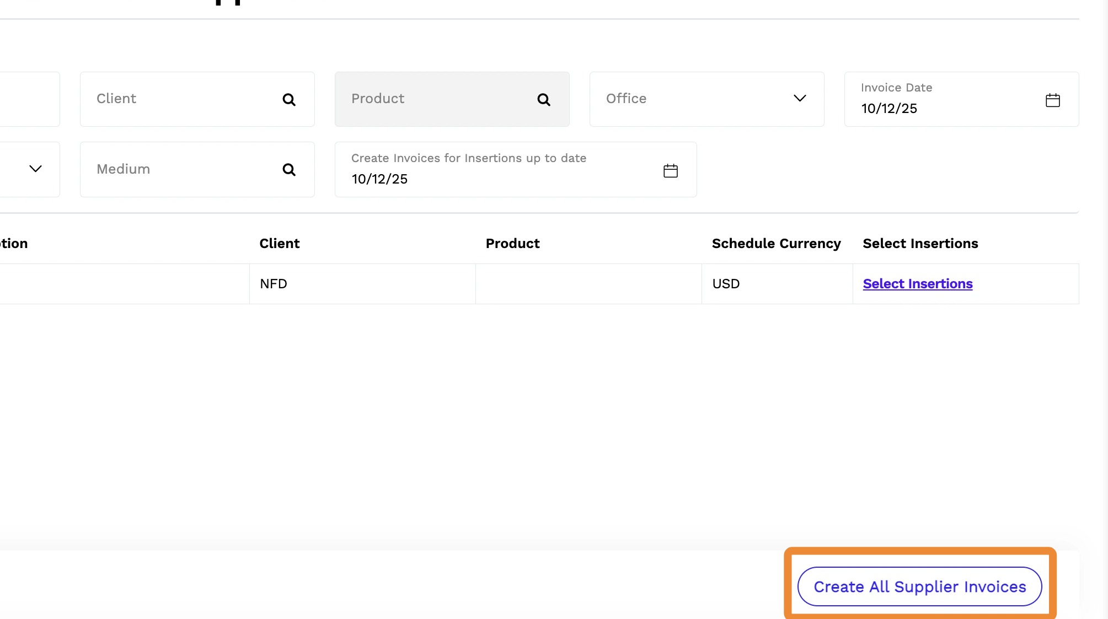Screen dimensions: 1108x619
Task: Select the NFD client cell
Action: (x=274, y=284)
